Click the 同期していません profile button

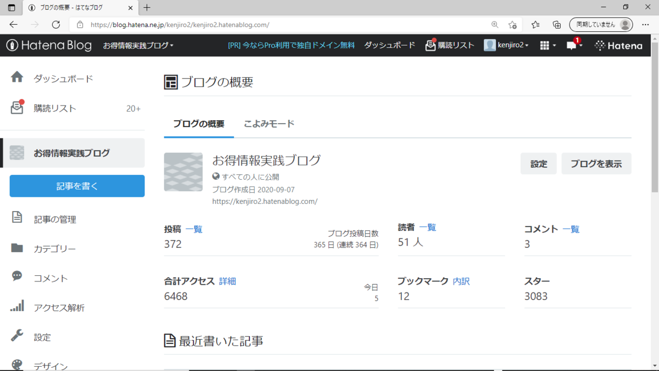coord(601,25)
